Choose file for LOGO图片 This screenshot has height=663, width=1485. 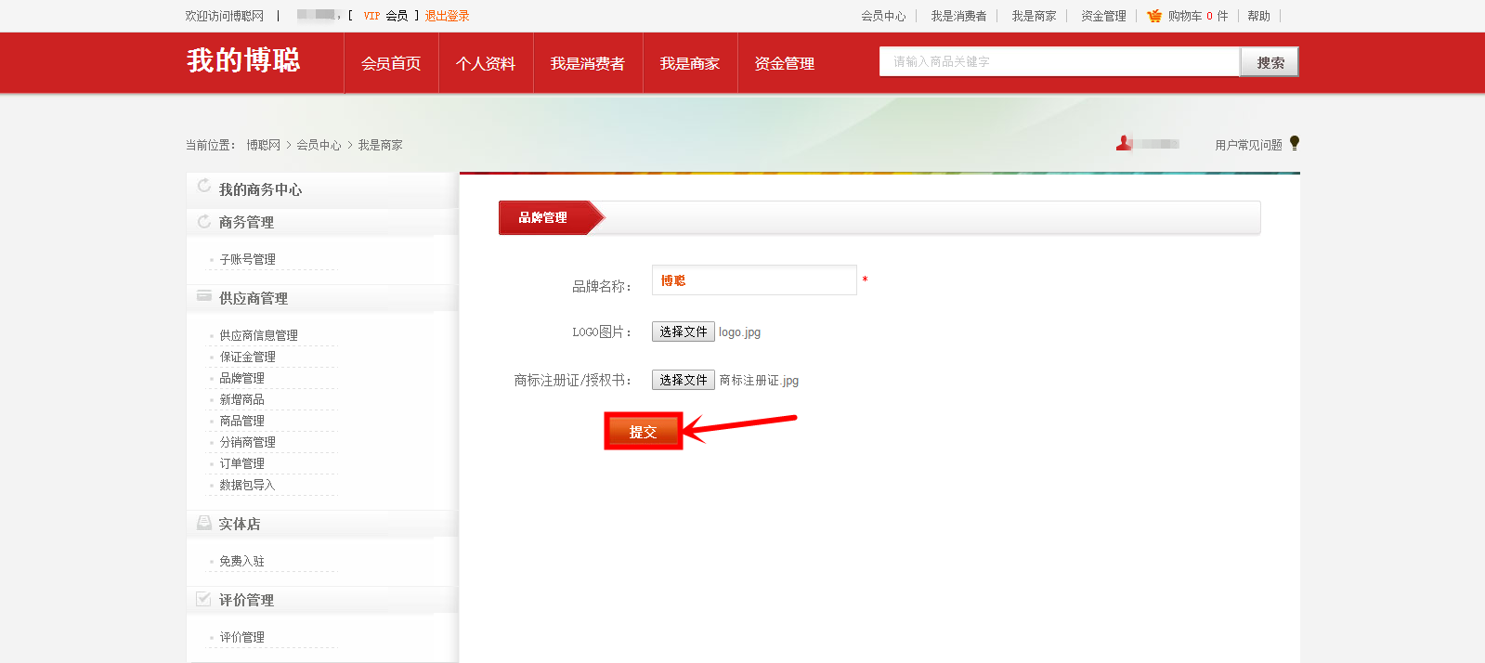pos(683,331)
